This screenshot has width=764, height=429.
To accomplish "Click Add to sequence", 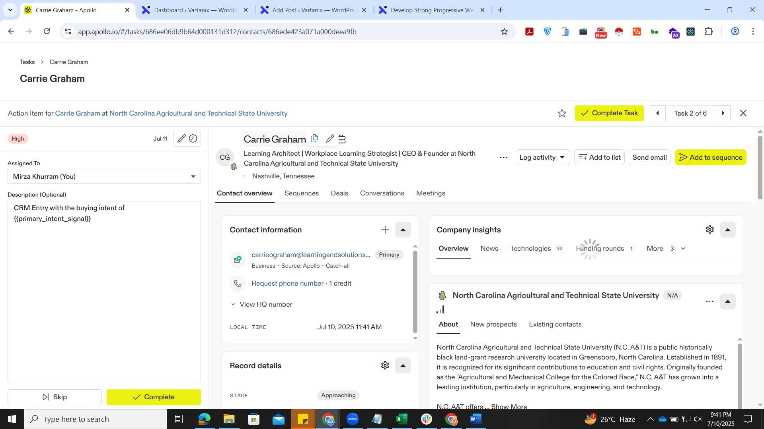I will click(x=710, y=157).
